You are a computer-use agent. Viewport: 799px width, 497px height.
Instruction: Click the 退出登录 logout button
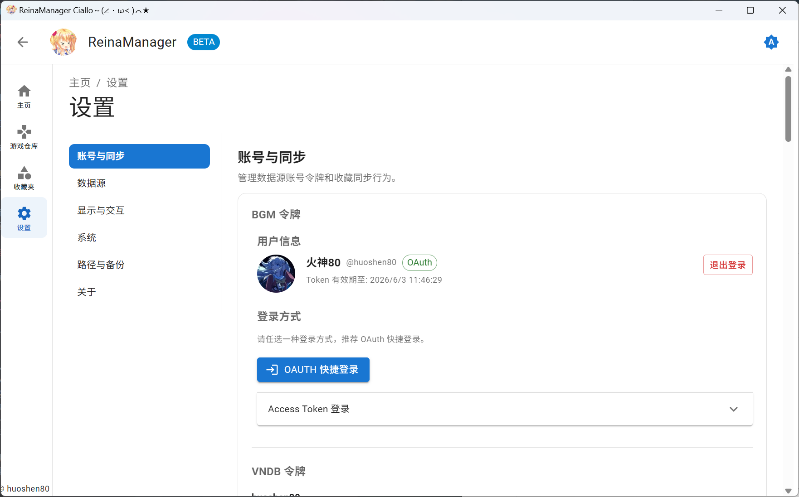[728, 265]
